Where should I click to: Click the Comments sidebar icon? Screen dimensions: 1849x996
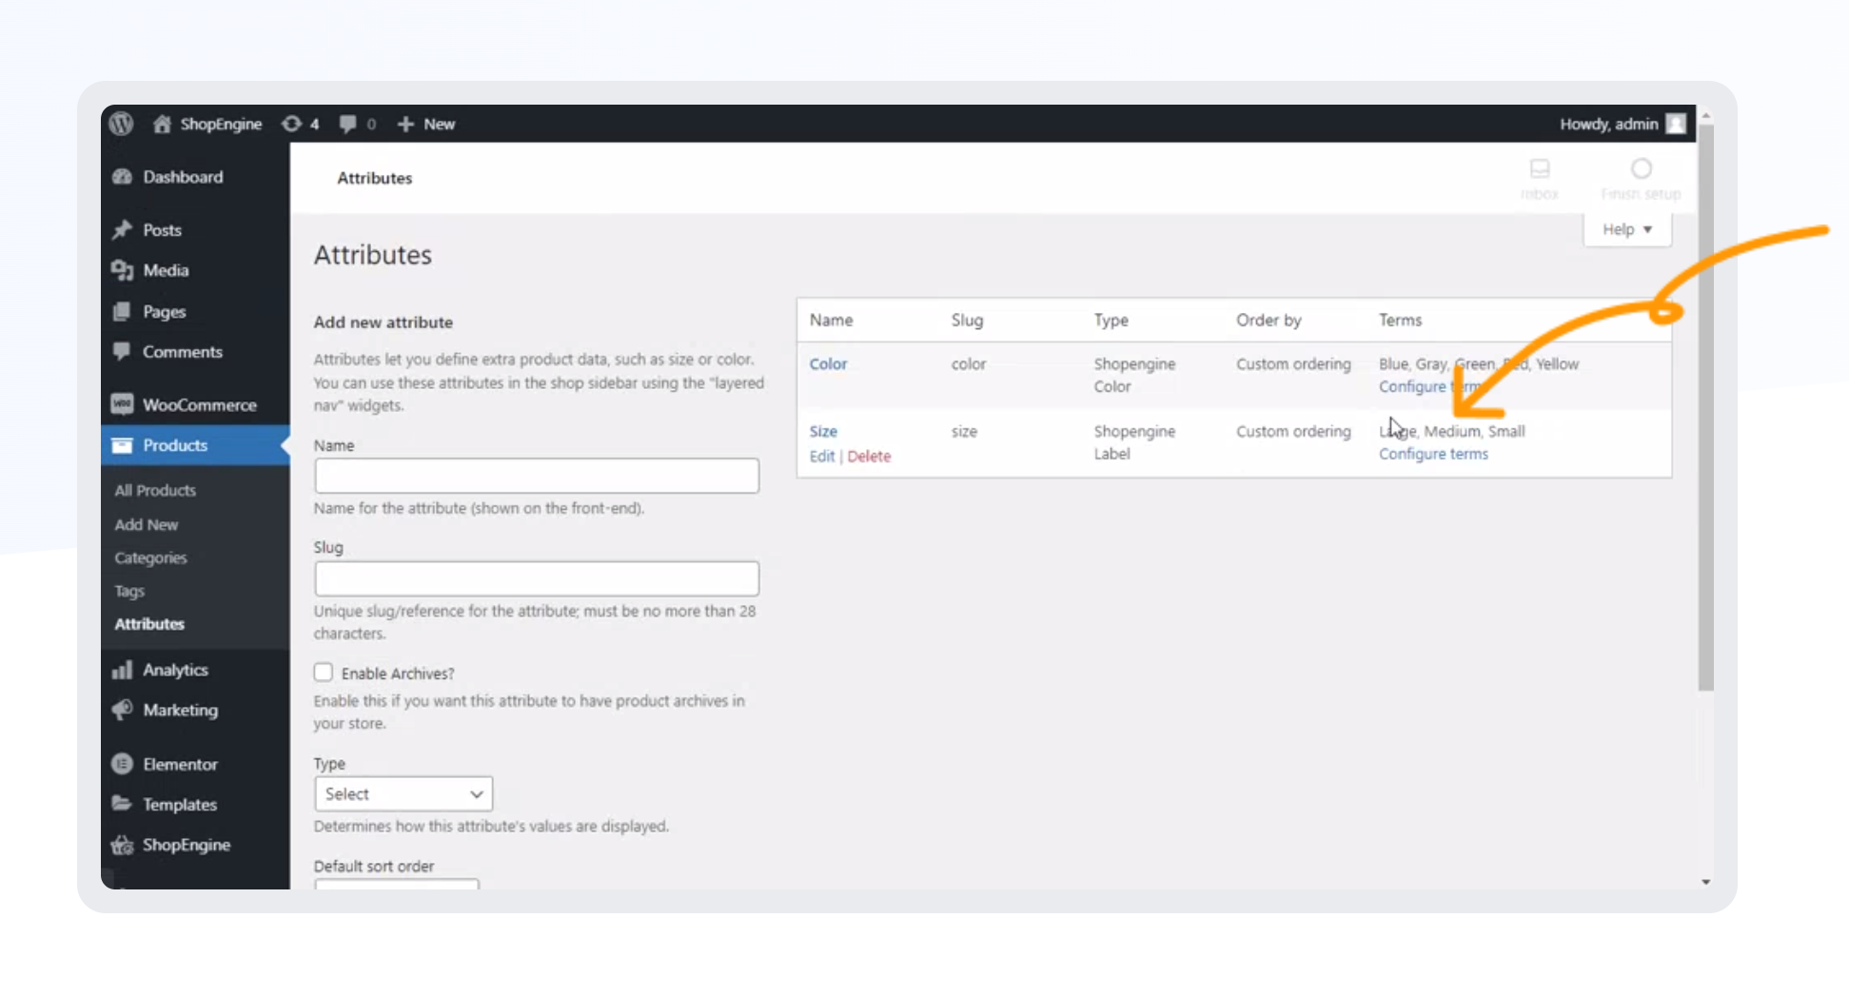(122, 351)
